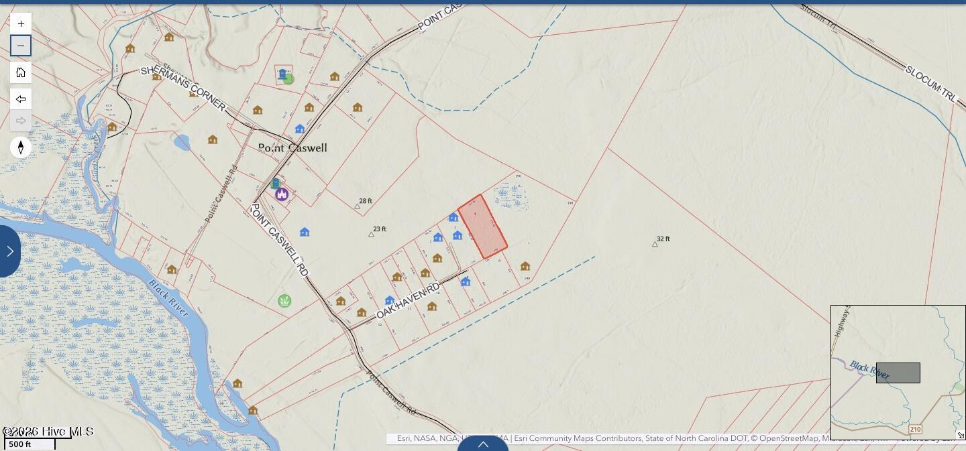Click the 23 ft elevation triangle marker

tap(371, 235)
